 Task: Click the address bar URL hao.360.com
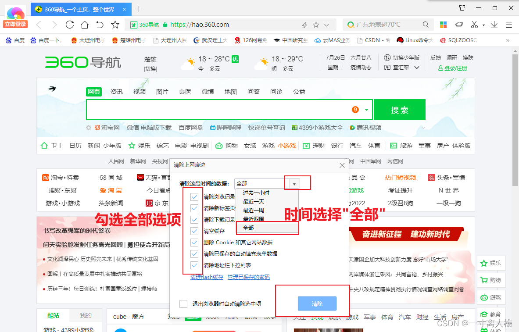200,25
